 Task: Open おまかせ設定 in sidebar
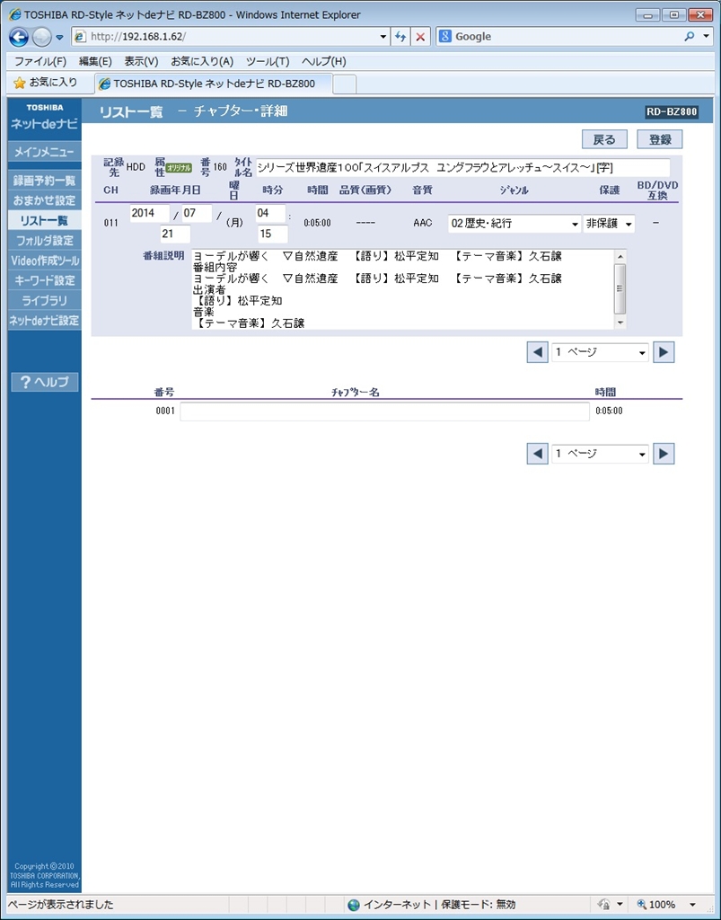pos(45,200)
